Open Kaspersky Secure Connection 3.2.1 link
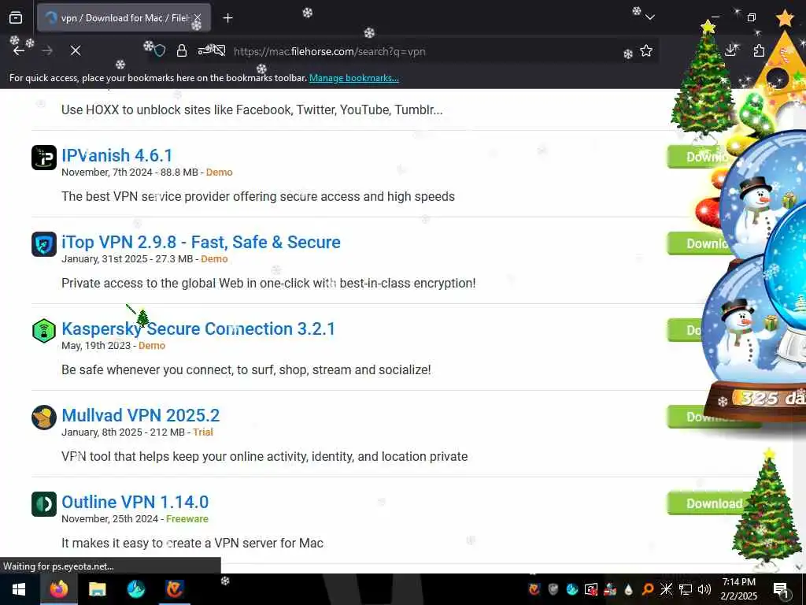 [198, 328]
